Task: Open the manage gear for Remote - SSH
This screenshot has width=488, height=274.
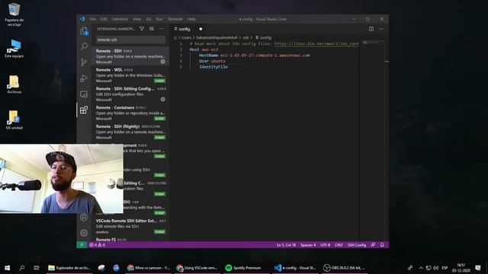Action: tap(162, 62)
